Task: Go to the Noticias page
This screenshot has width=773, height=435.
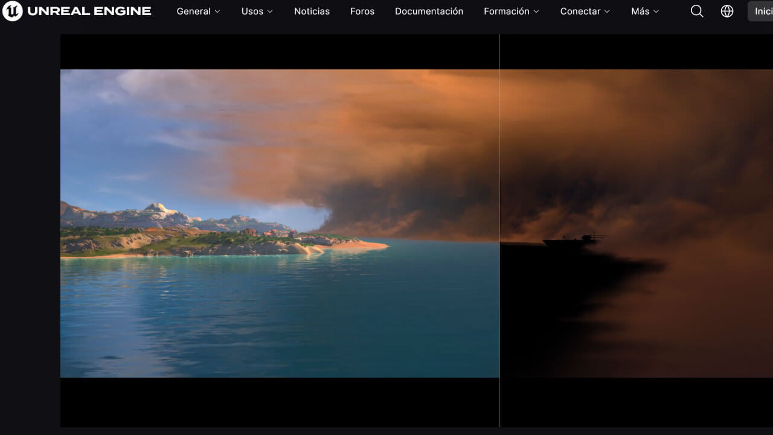Action: coord(312,11)
